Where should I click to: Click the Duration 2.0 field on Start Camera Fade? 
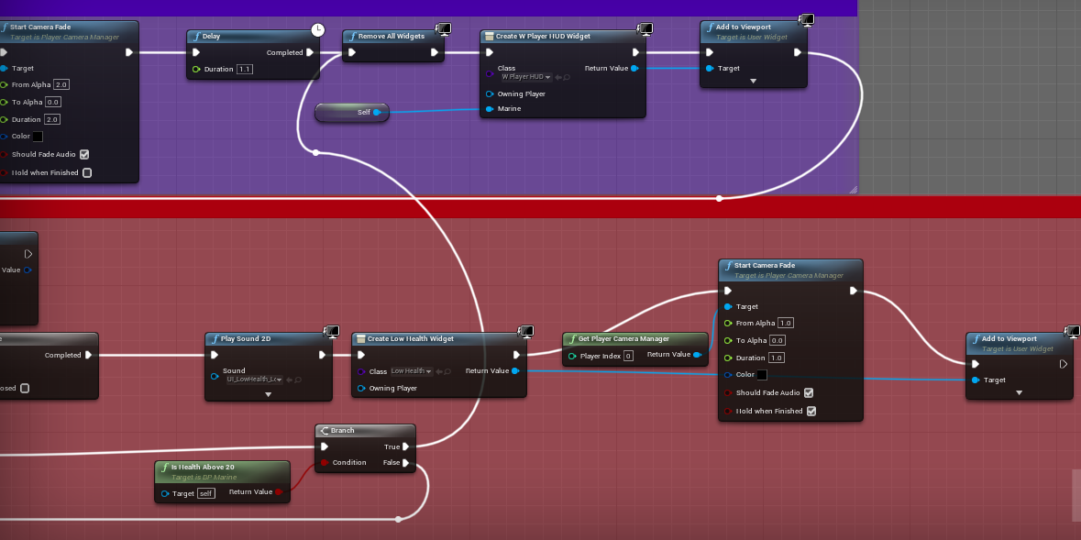[53, 119]
